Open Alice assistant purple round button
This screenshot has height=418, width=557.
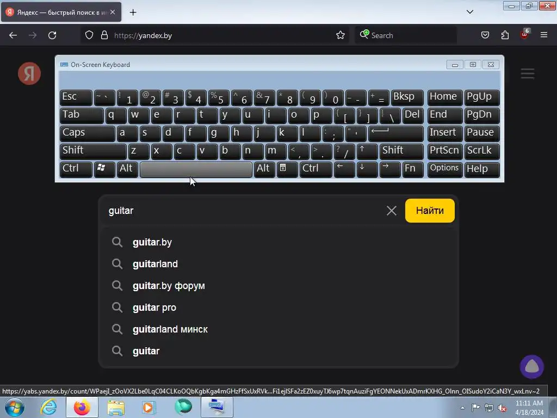pos(532,366)
